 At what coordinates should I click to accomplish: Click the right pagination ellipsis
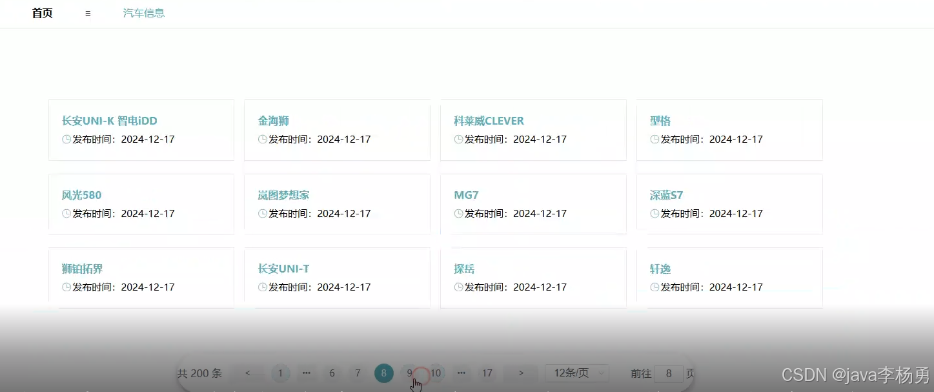(x=461, y=373)
